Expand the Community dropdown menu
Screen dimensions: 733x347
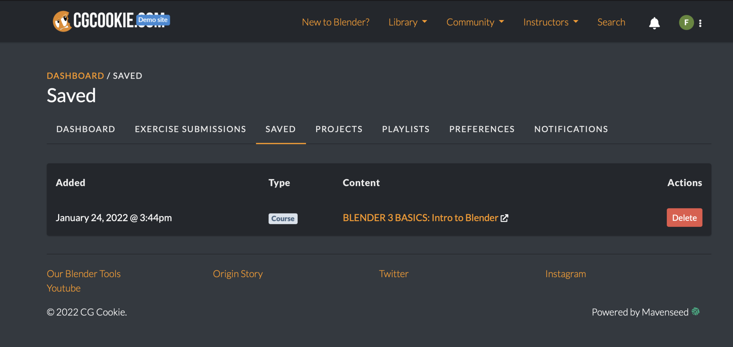(475, 22)
